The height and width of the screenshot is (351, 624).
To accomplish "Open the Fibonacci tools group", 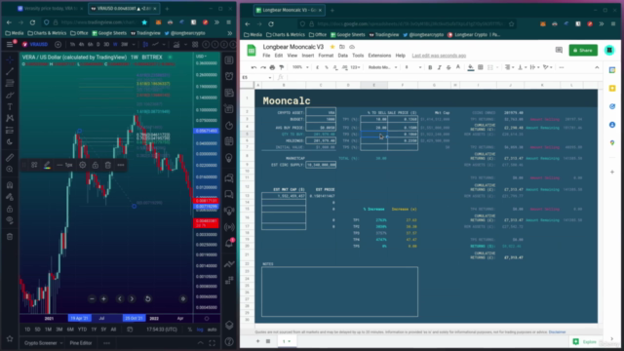I will 10,83.
